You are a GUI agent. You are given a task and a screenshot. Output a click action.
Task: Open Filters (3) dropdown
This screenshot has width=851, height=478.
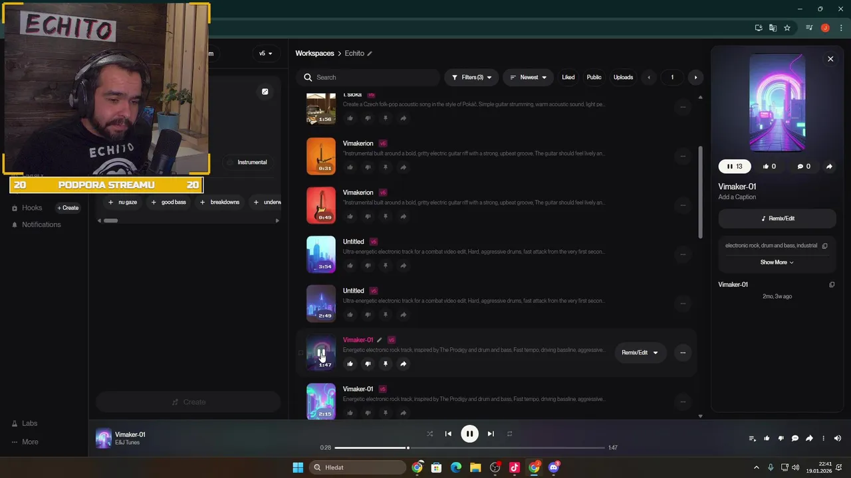pyautogui.click(x=471, y=77)
